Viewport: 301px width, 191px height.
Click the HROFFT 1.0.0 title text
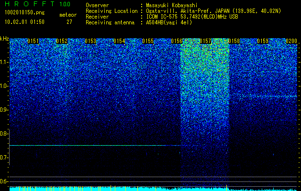point(38,4)
